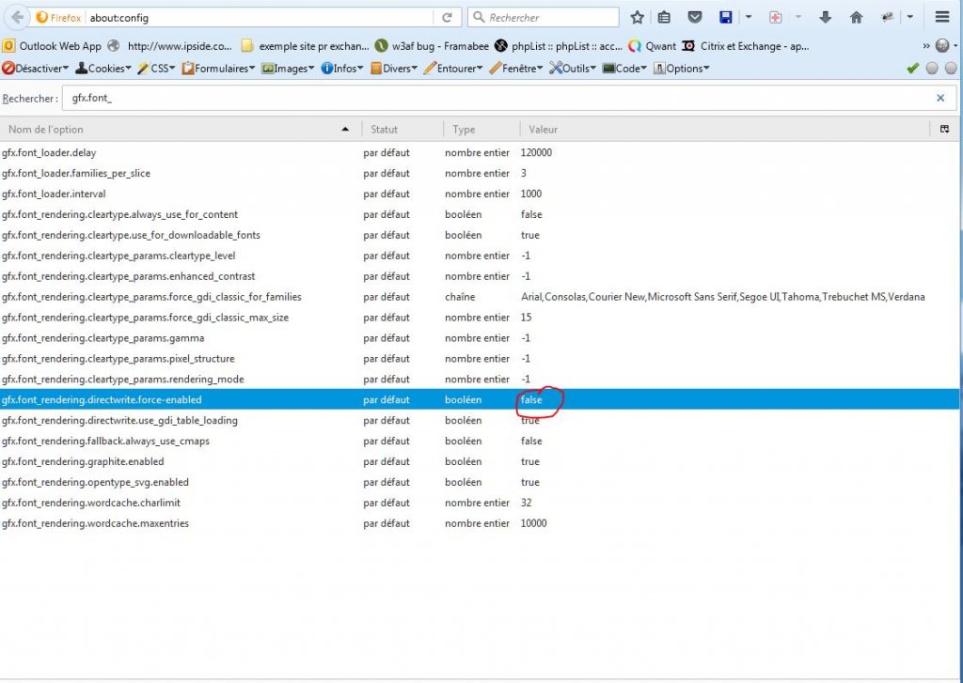Go to the Home page icon
Viewport: 963px width, 683px height.
(x=856, y=17)
